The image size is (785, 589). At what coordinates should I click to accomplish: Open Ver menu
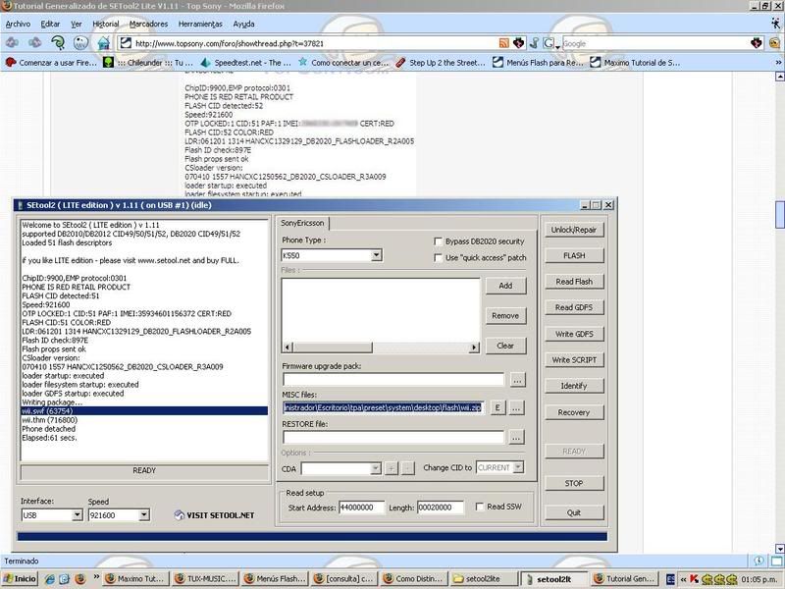(77, 24)
